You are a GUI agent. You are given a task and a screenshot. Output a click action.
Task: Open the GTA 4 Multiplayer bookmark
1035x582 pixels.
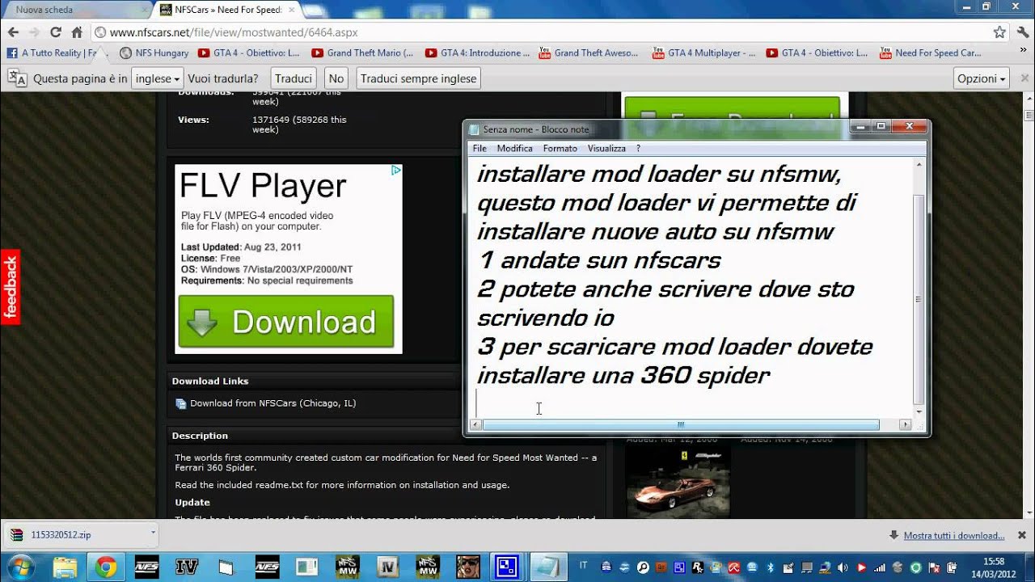[703, 53]
